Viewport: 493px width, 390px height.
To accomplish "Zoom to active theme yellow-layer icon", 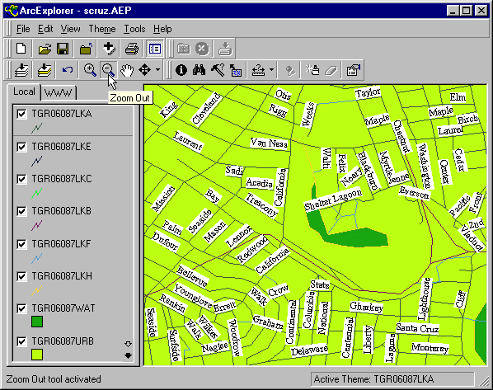I will 45,70.
